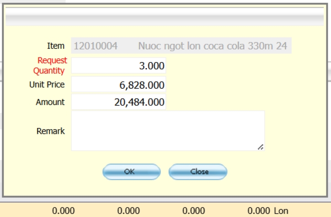The image size is (331, 217).
Task: Grab the Remark textarea resize handle
Action: point(260,147)
